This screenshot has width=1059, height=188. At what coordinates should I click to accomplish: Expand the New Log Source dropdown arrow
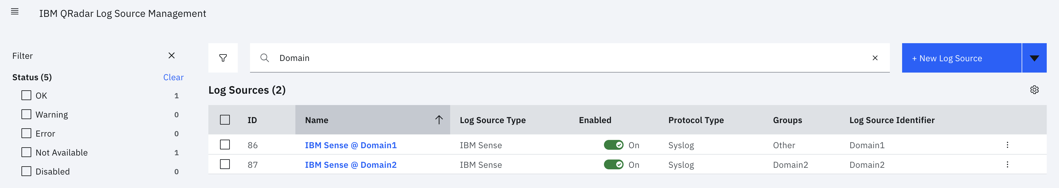1034,58
